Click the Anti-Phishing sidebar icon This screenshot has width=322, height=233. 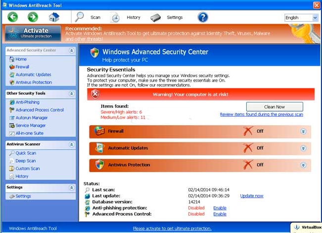(12, 102)
